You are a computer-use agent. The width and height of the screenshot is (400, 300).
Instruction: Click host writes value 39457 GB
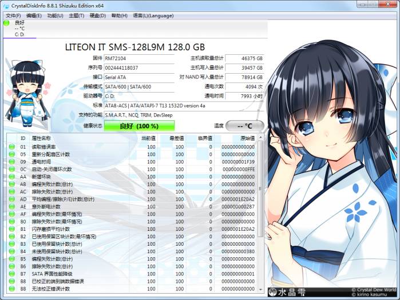coord(244,68)
